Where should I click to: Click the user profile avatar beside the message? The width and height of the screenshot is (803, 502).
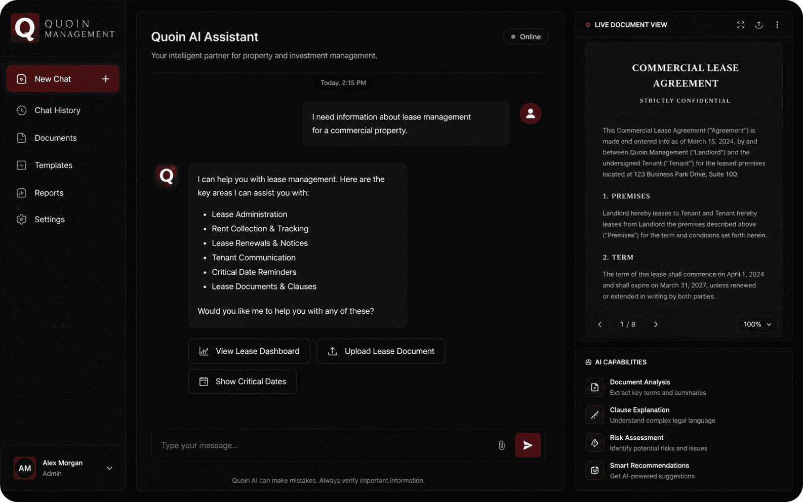531,114
